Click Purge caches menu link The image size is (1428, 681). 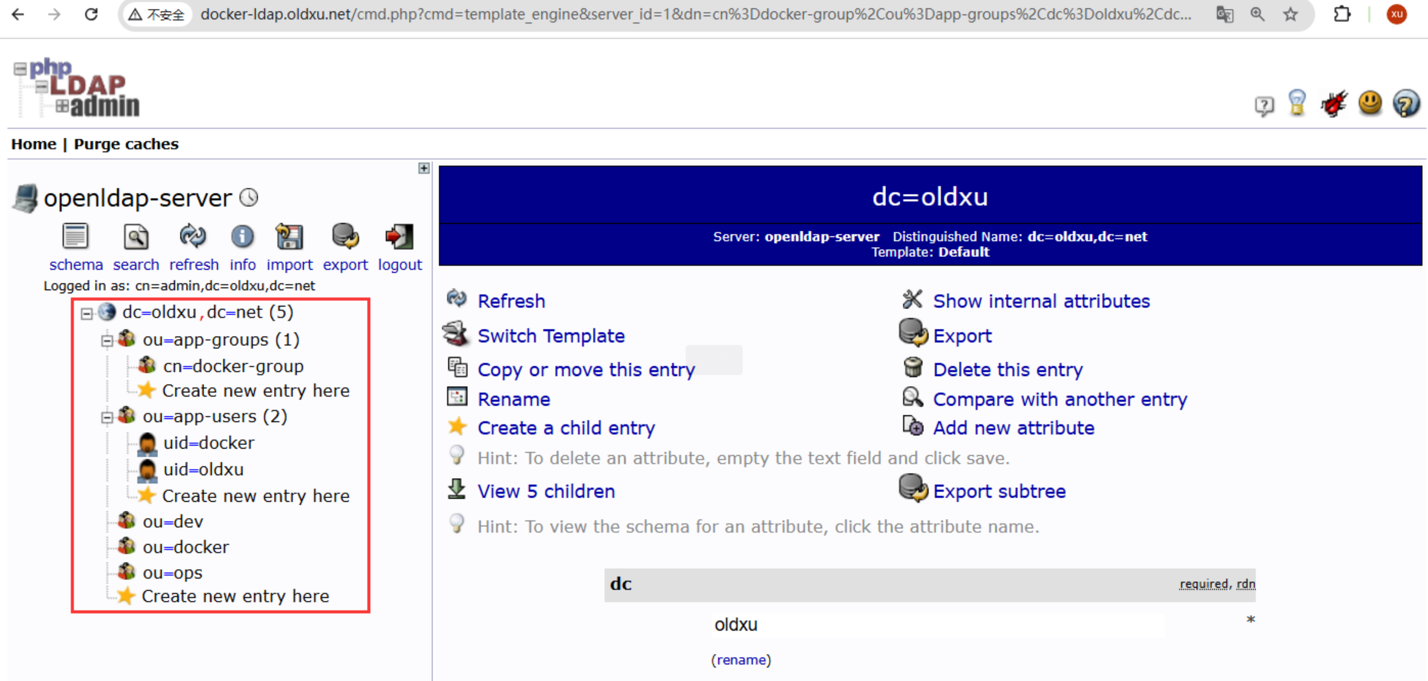coord(126,144)
